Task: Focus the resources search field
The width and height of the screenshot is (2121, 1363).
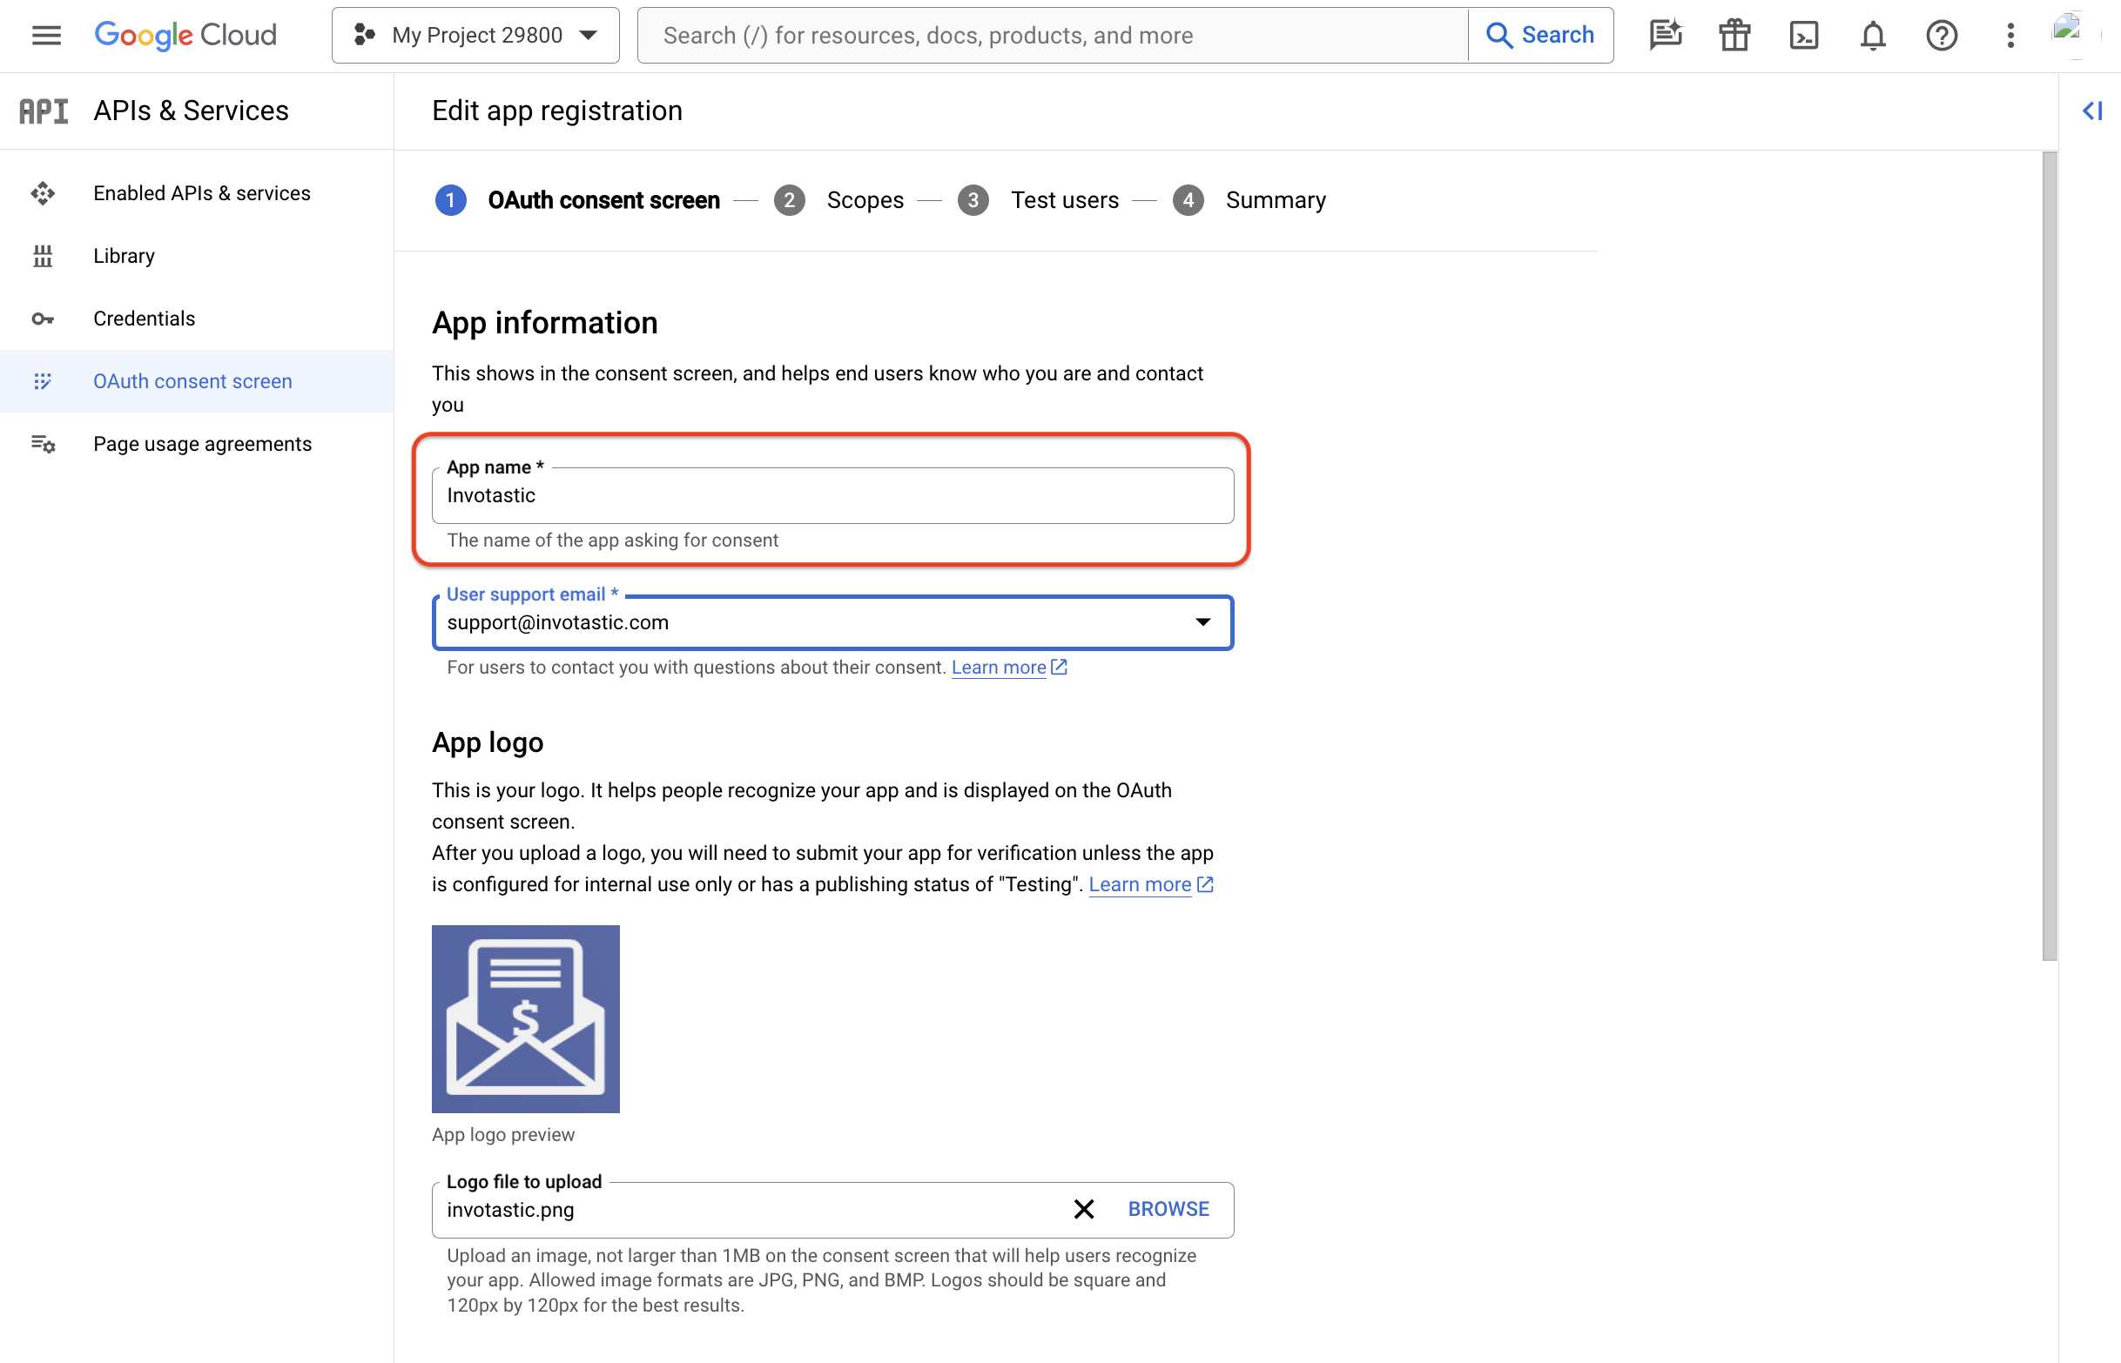Action: [x=1054, y=36]
